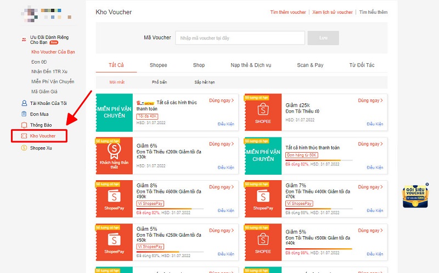Click the Tài Khoản Của Tôi person icon
This screenshot has height=273, width=439.
click(x=24, y=103)
